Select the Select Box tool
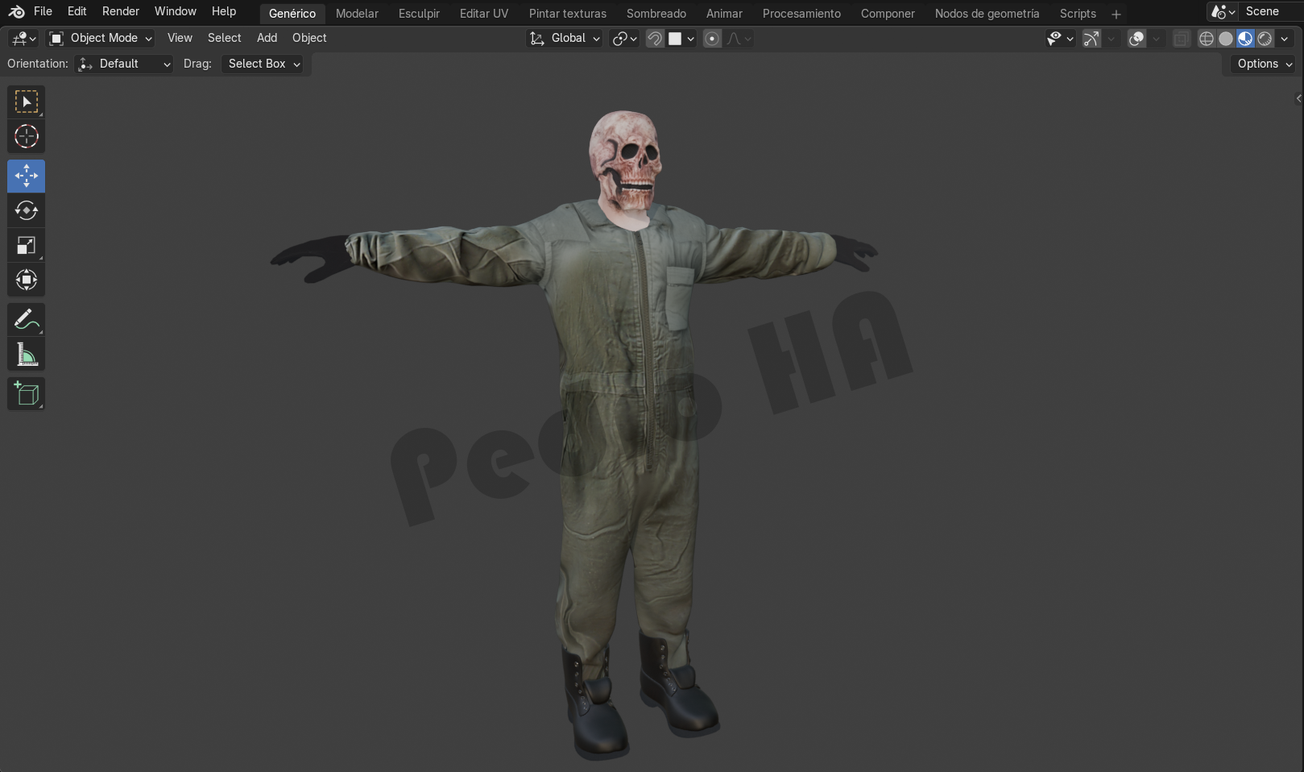The image size is (1304, 772). coord(26,102)
